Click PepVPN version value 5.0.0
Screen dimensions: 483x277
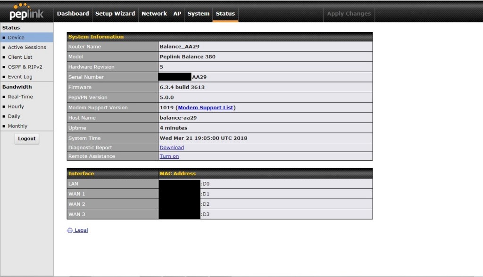167,97
